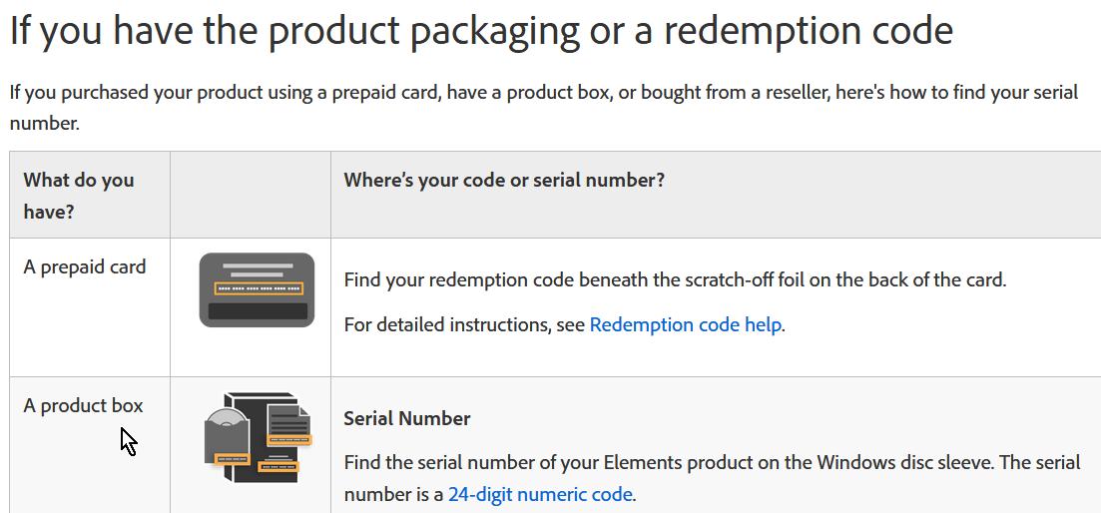This screenshot has width=1101, height=513.
Task: Click the gray lines atop the prepaid card icon
Action: pos(257,269)
